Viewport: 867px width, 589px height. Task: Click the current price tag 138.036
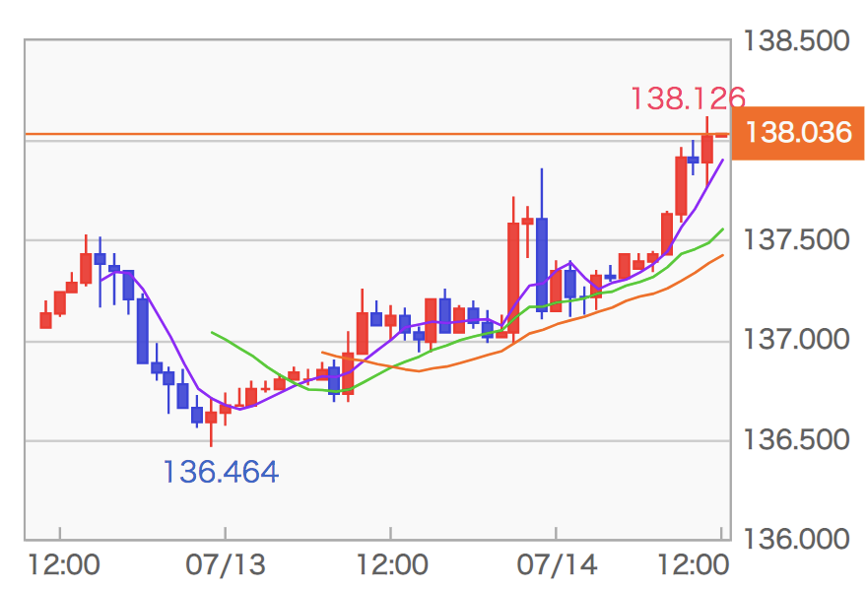798,133
